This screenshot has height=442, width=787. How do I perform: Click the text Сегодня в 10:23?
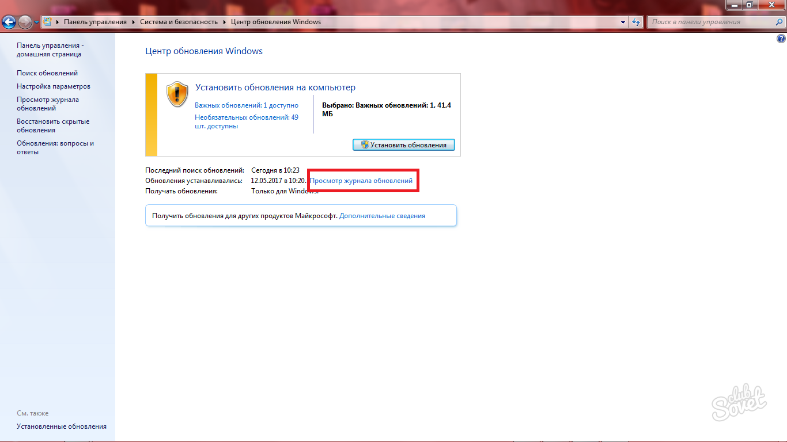[275, 170]
